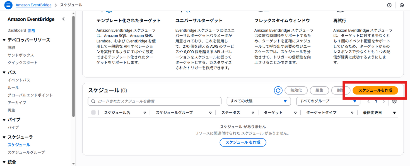Click the hexagon settings icon top right
This screenshot has width=410, height=166.
click(x=402, y=5)
